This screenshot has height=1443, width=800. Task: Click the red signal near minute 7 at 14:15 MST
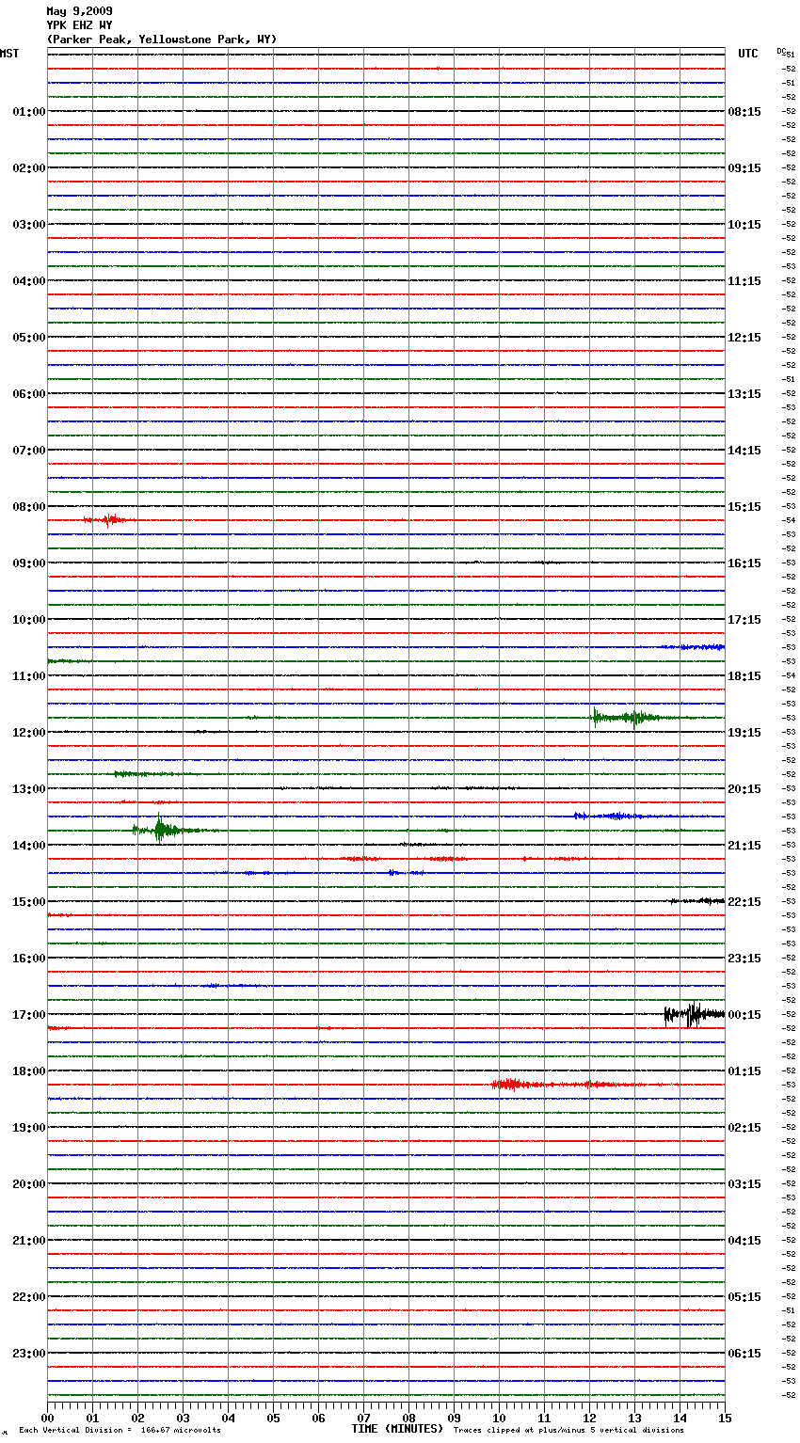361,859
